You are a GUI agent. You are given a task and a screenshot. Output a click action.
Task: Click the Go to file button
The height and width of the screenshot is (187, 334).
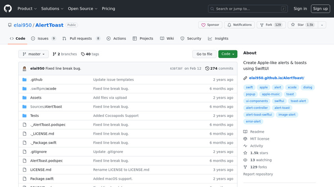tap(204, 54)
